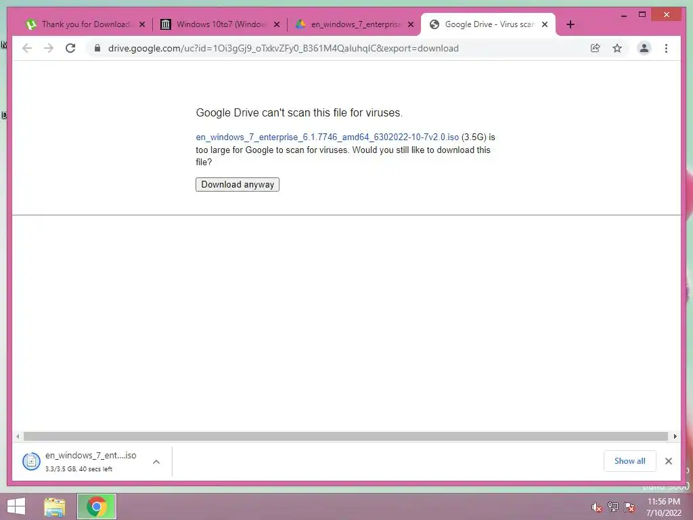Viewport: 693px width, 520px height.
Task: Open File Explorer from the taskbar
Action: tap(54, 506)
